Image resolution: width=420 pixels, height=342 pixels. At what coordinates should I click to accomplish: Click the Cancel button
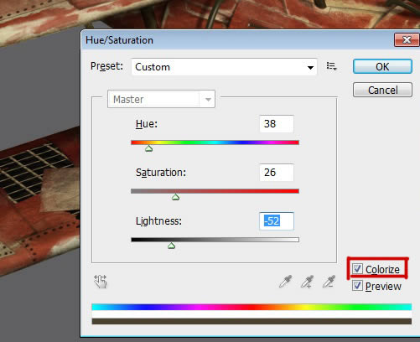point(382,90)
